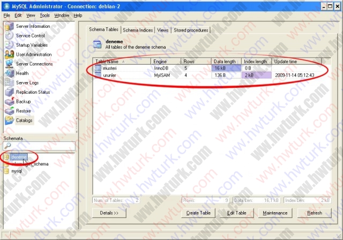Click the Maintenance button
The height and width of the screenshot is (240, 343).
pos(275,213)
